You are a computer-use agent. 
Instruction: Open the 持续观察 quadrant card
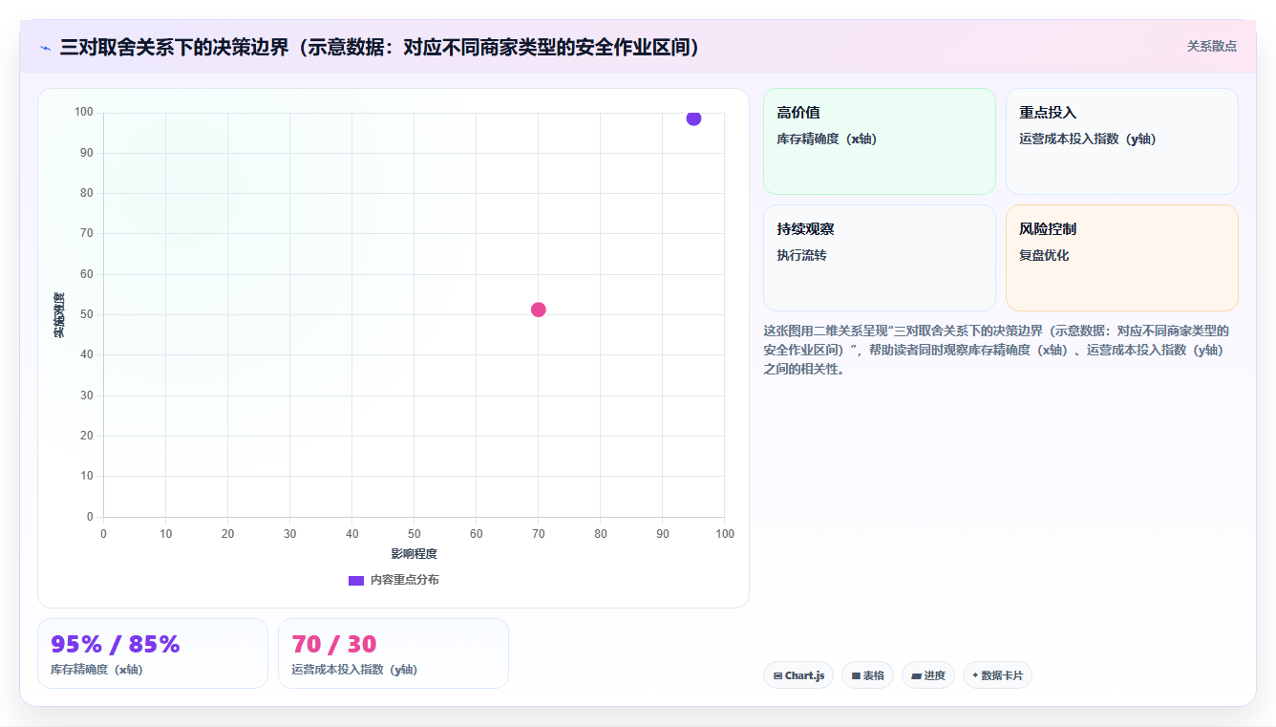tap(879, 258)
